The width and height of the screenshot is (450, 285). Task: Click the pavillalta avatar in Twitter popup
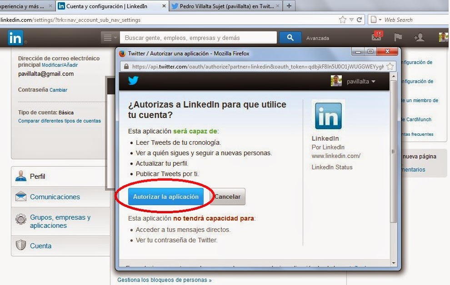pyautogui.click(x=336, y=81)
